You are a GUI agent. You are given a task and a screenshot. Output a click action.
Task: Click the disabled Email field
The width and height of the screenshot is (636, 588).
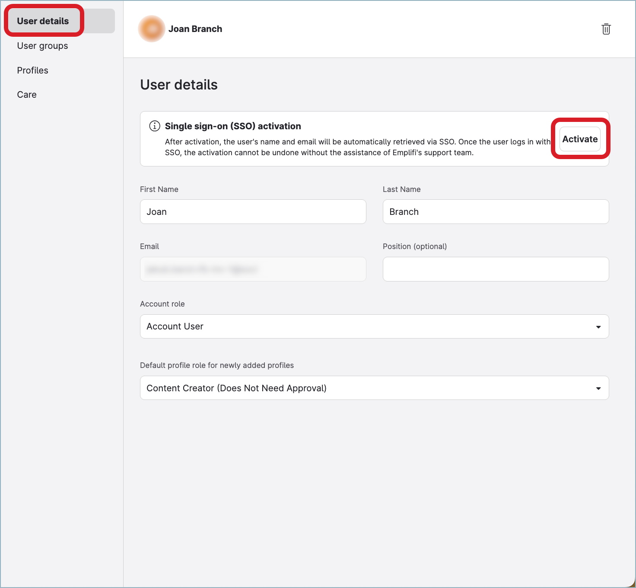253,269
